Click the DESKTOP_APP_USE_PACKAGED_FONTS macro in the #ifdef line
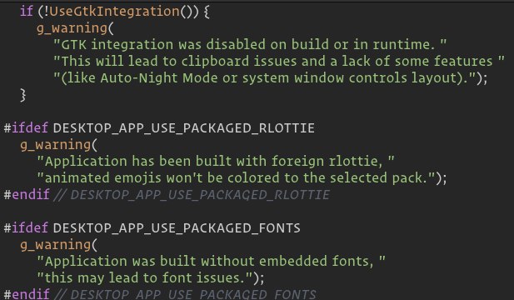Screen dimensions: 514x300 (177, 228)
